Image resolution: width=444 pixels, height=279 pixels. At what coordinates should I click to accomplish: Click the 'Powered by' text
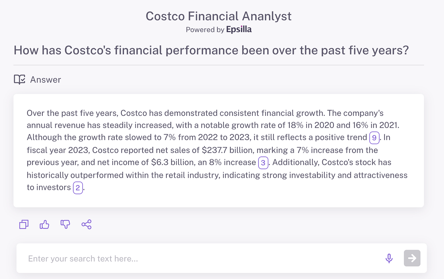pos(205,30)
